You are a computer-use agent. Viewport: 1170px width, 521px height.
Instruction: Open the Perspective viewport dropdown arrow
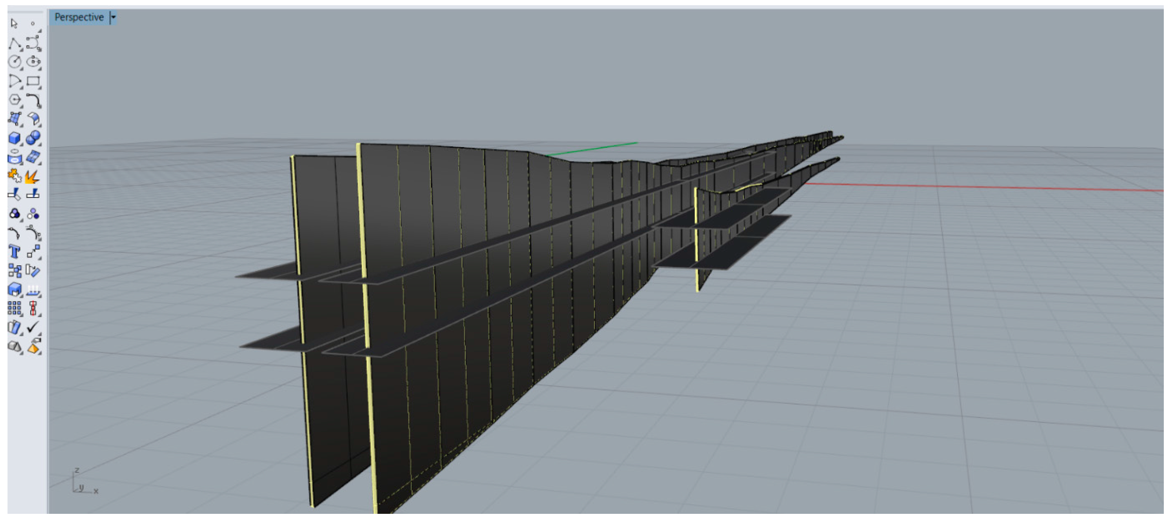114,17
